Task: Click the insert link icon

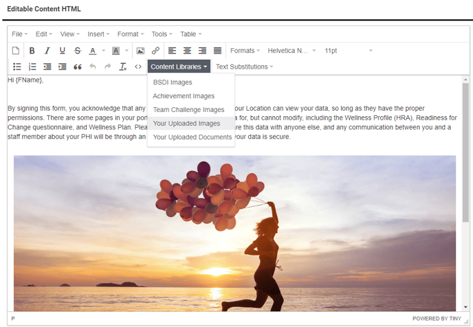Action: (155, 51)
